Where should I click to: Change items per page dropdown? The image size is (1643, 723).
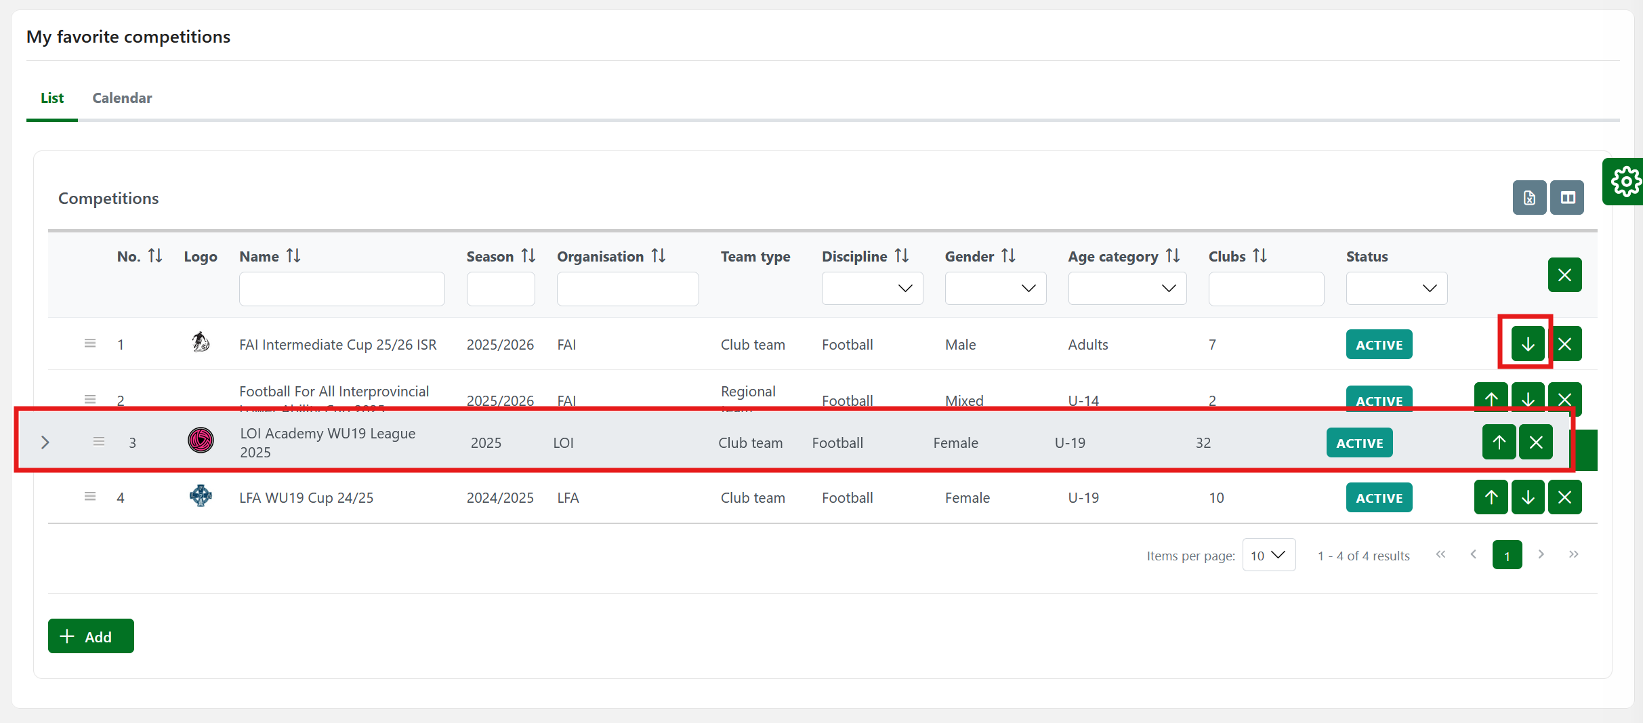(x=1268, y=555)
